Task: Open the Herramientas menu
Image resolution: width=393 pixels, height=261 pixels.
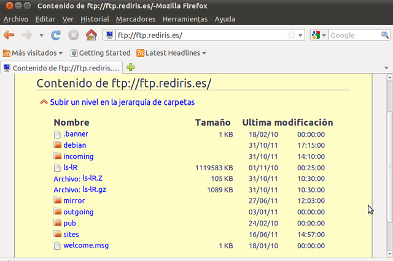Action: 185,19
